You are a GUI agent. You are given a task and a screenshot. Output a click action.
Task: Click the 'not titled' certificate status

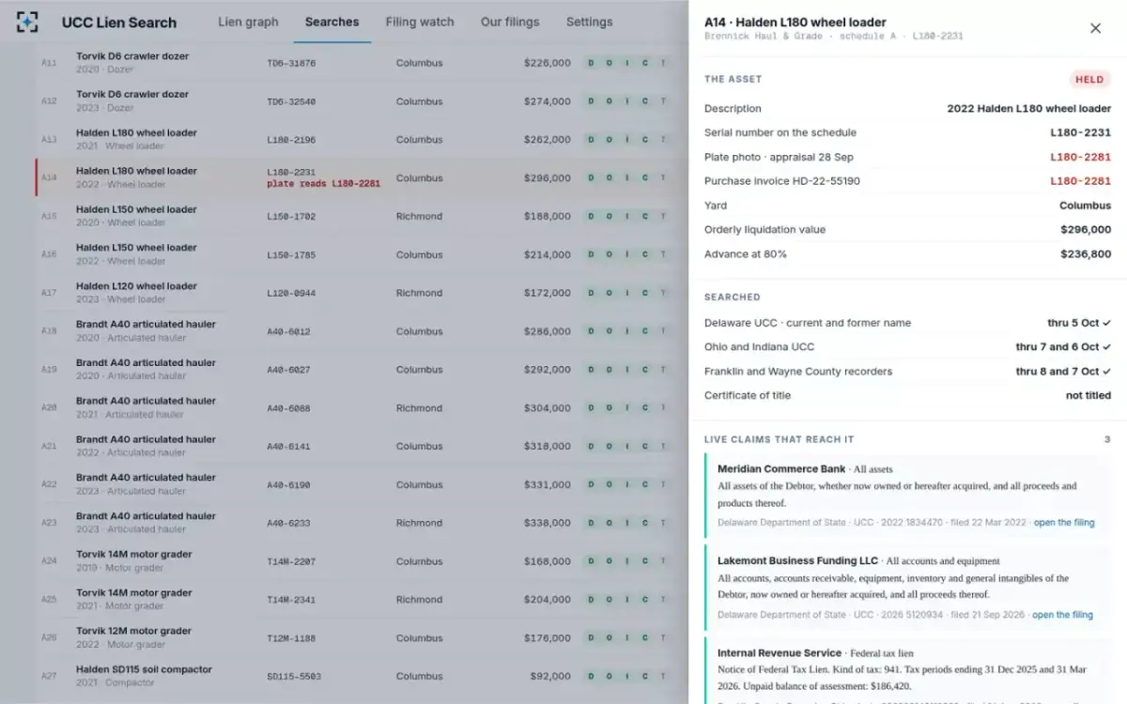point(1088,396)
